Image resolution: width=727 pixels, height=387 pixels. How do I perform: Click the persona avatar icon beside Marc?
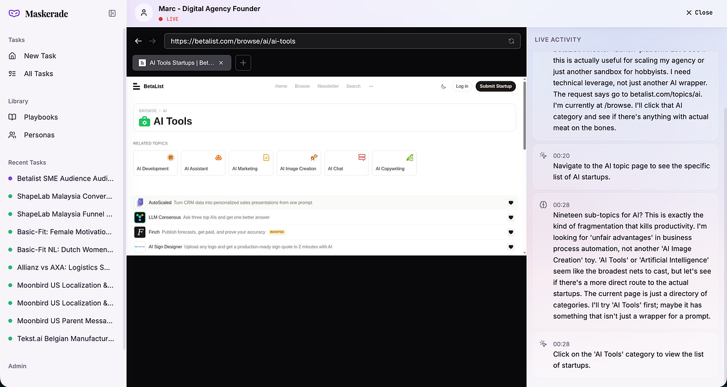(144, 13)
